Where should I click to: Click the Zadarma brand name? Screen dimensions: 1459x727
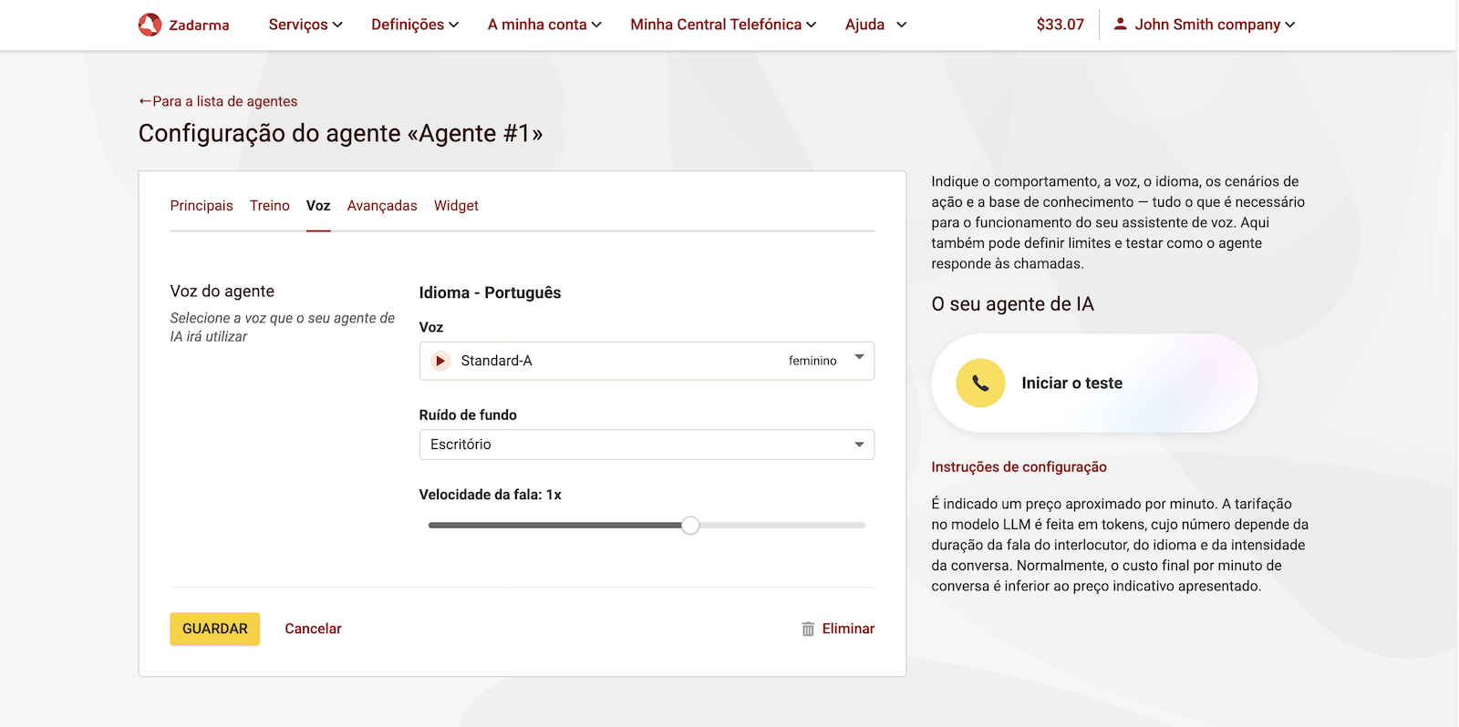199,26
